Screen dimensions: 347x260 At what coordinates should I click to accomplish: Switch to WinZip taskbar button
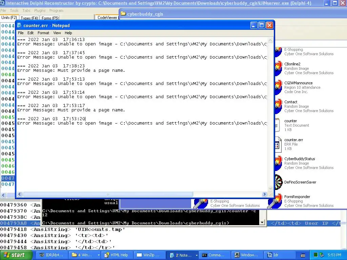[149, 255]
